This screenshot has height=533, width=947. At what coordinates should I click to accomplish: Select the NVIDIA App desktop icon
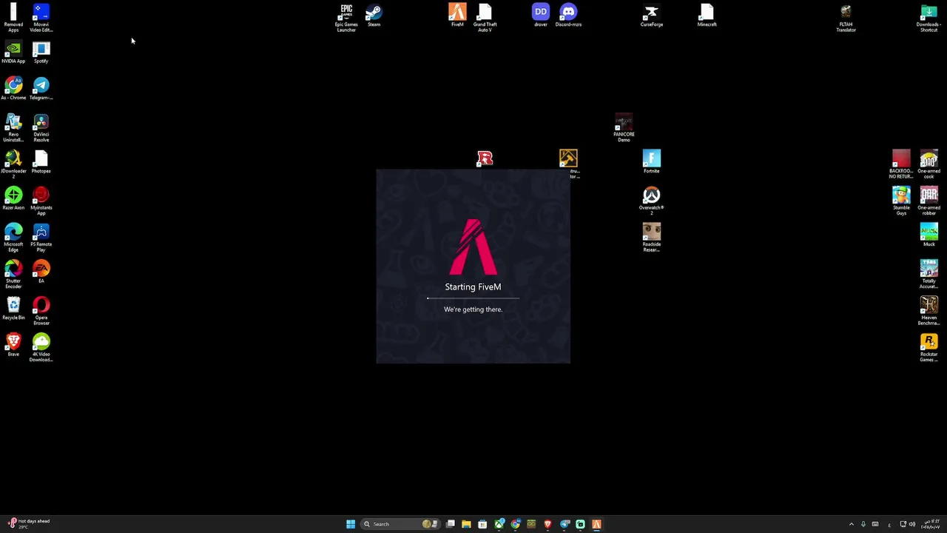tap(13, 52)
